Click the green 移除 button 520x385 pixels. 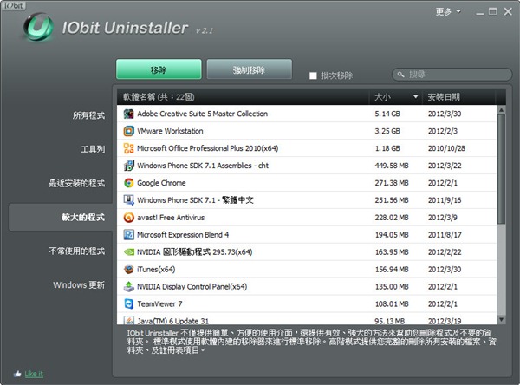tap(159, 69)
